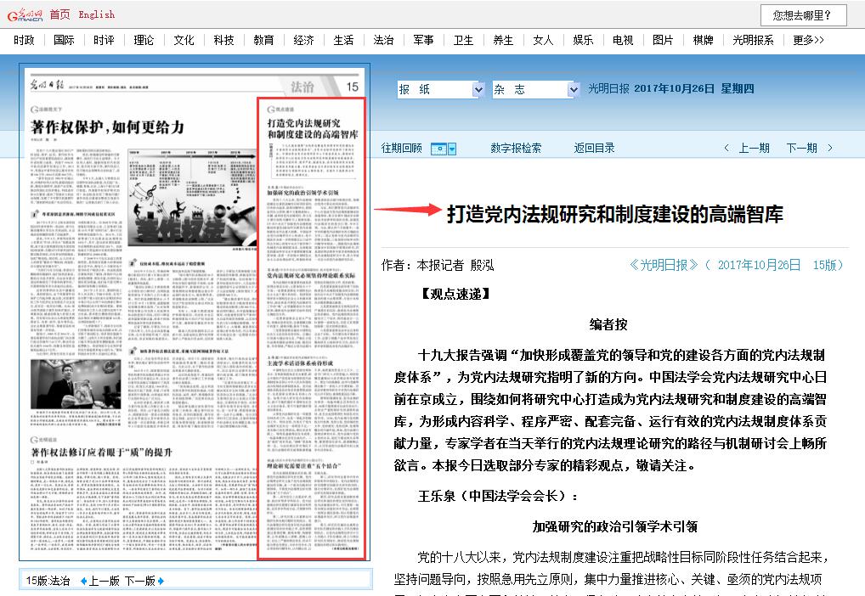This screenshot has width=865, height=596.
Task: Click the Guangming Online site logo
Action: pyautogui.click(x=25, y=14)
